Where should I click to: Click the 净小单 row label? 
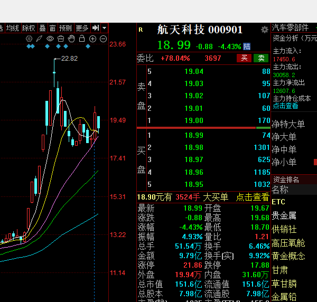coord(284,162)
